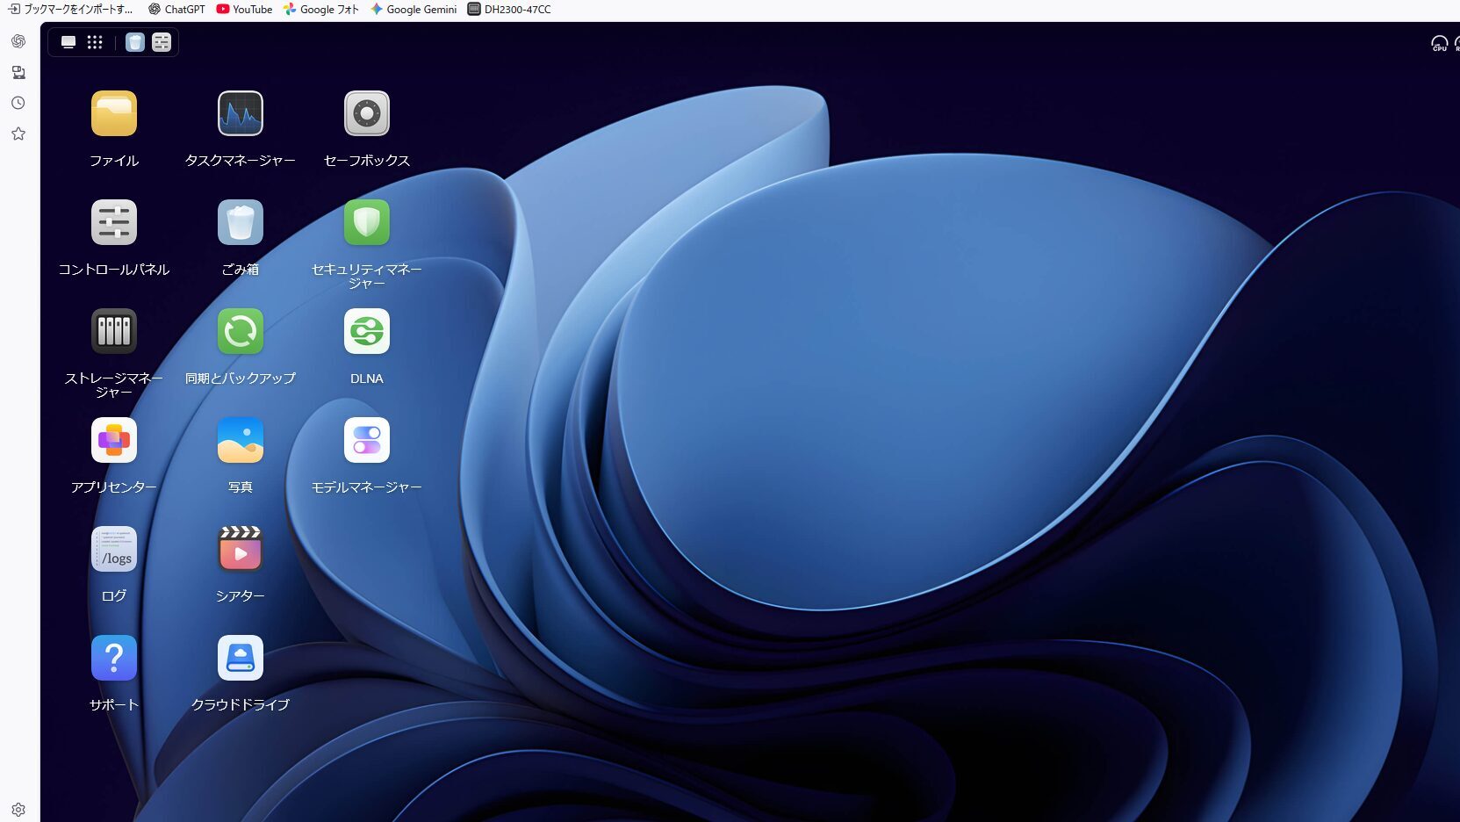The image size is (1460, 822).
Task: Open the コントロールパネル desktop icon with label
Action: click(114, 237)
